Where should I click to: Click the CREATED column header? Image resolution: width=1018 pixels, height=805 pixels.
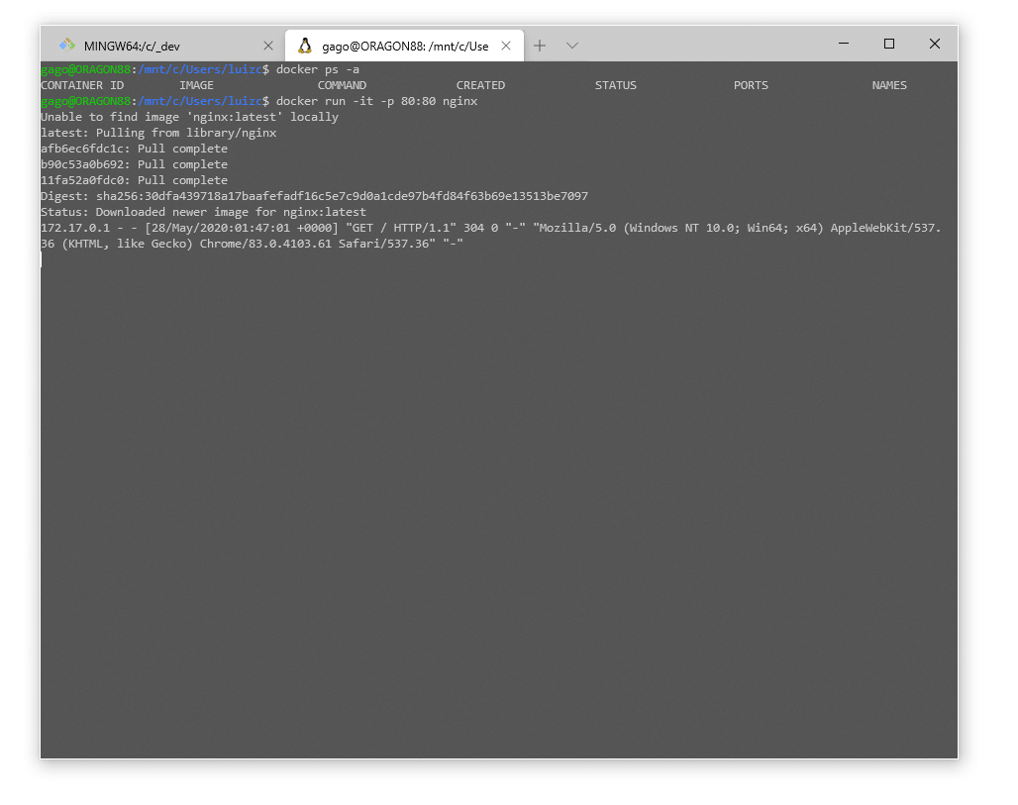pyautogui.click(x=480, y=86)
